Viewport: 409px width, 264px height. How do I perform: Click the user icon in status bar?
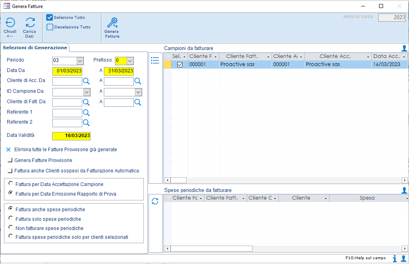pyautogui.click(x=403, y=258)
